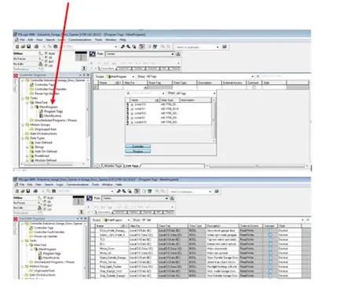Toggle OK checkbox in upper window
This screenshot has height=289, width=361.
pos(46,57)
